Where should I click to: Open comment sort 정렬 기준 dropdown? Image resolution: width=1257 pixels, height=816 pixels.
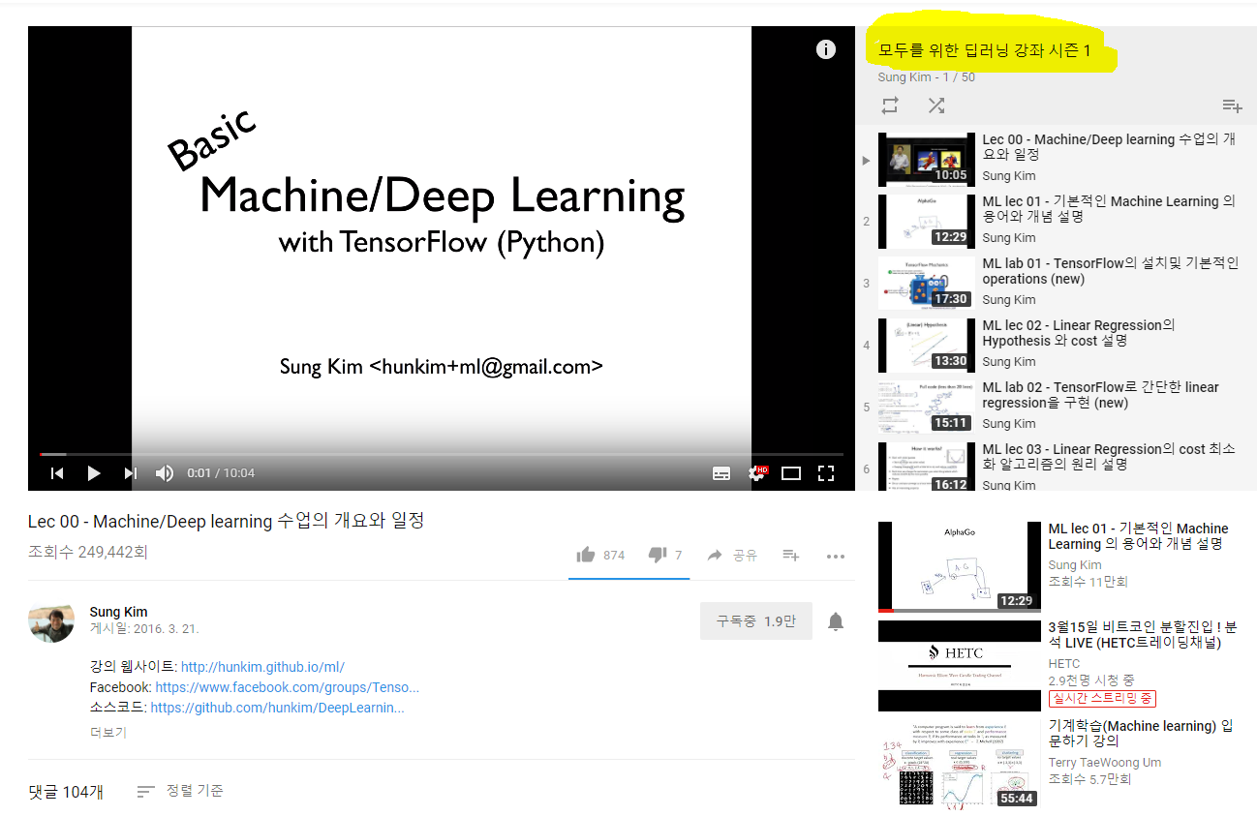coord(180,791)
